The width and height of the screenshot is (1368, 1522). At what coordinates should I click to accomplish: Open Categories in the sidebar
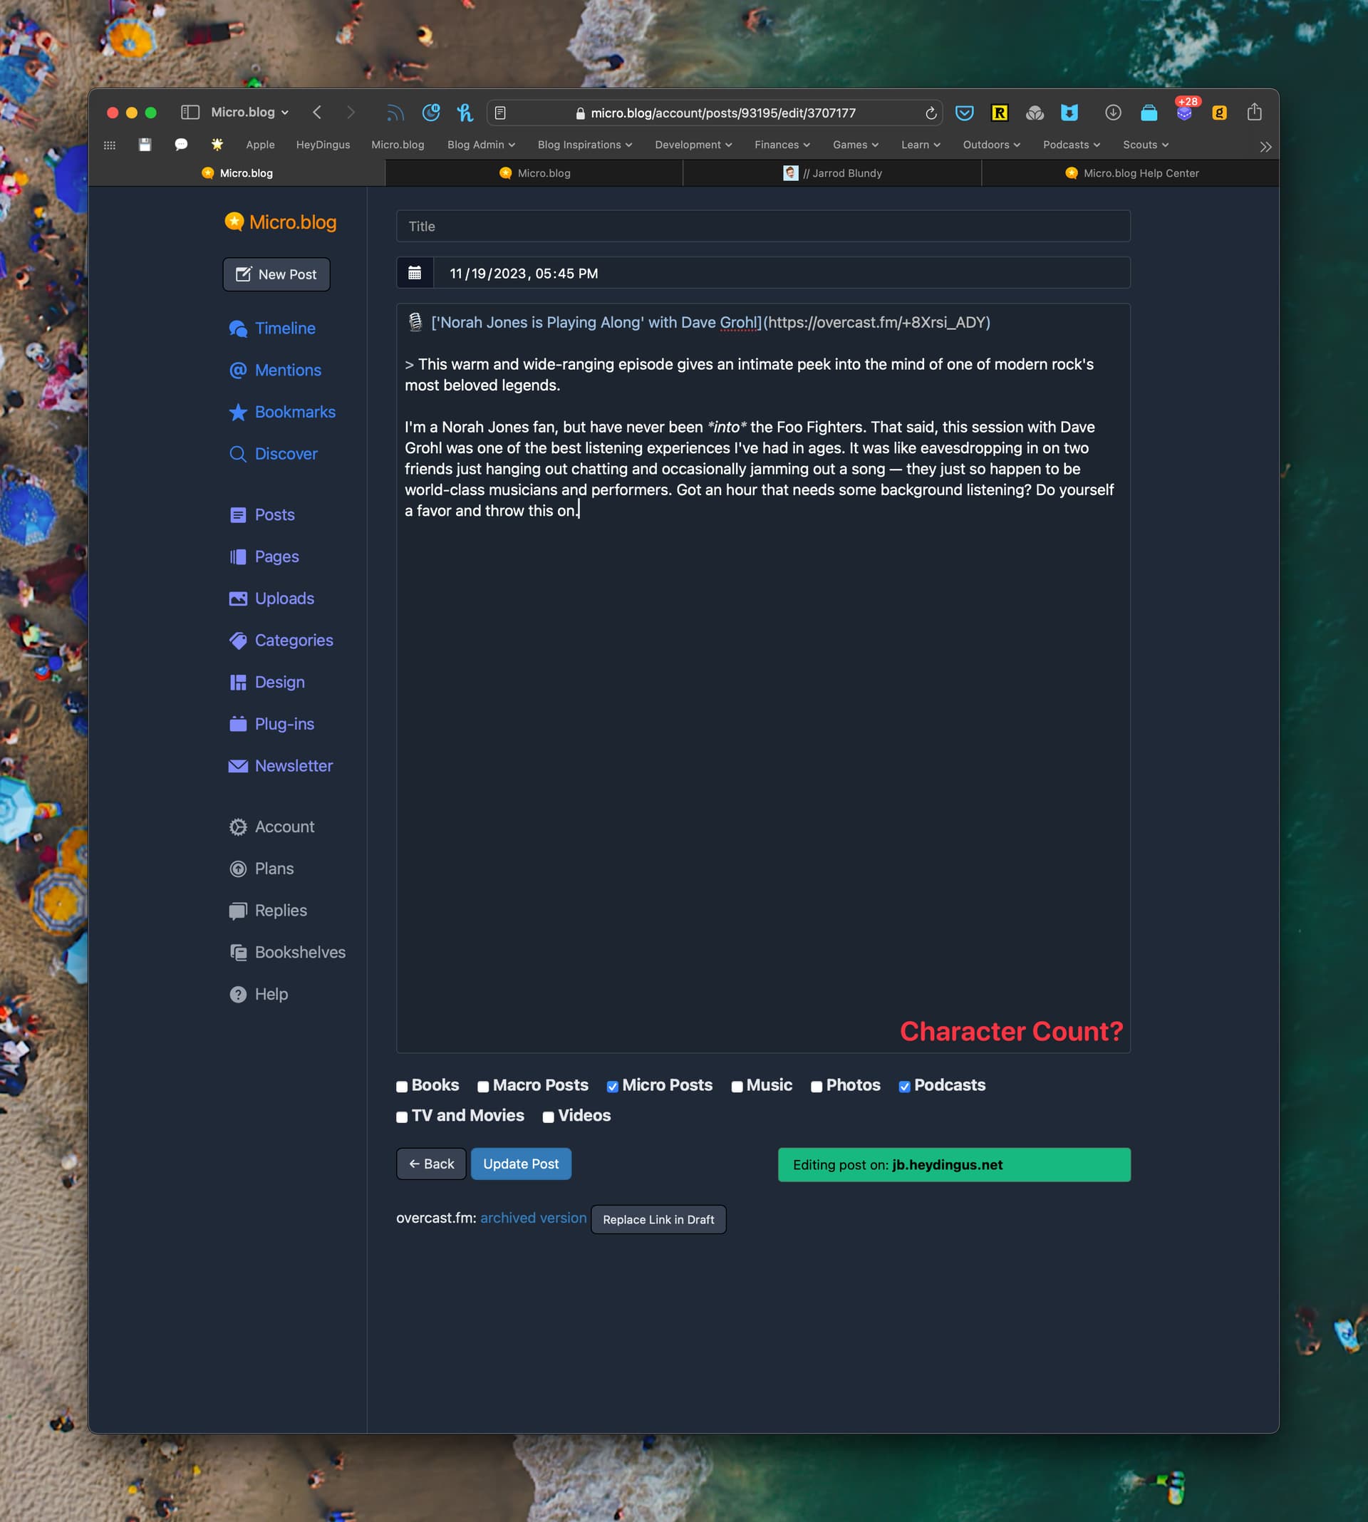pos(281,641)
